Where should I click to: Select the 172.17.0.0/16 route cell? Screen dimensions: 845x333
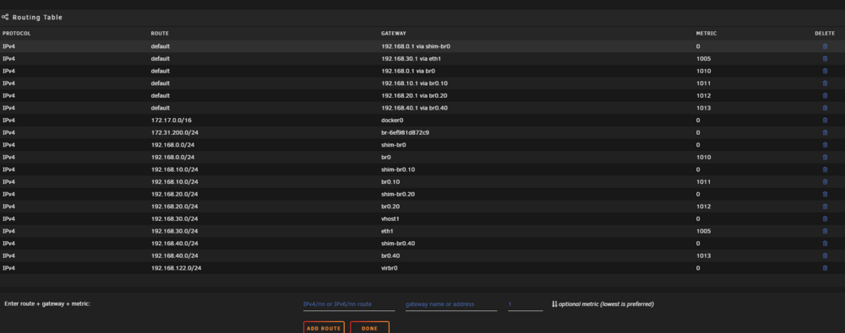click(171, 121)
